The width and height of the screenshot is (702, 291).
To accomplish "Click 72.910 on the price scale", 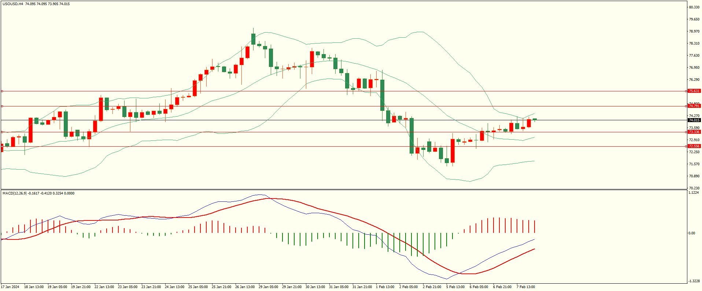I will click(694, 140).
